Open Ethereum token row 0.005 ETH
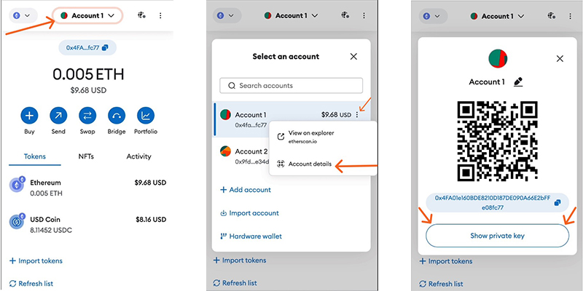 (87, 188)
